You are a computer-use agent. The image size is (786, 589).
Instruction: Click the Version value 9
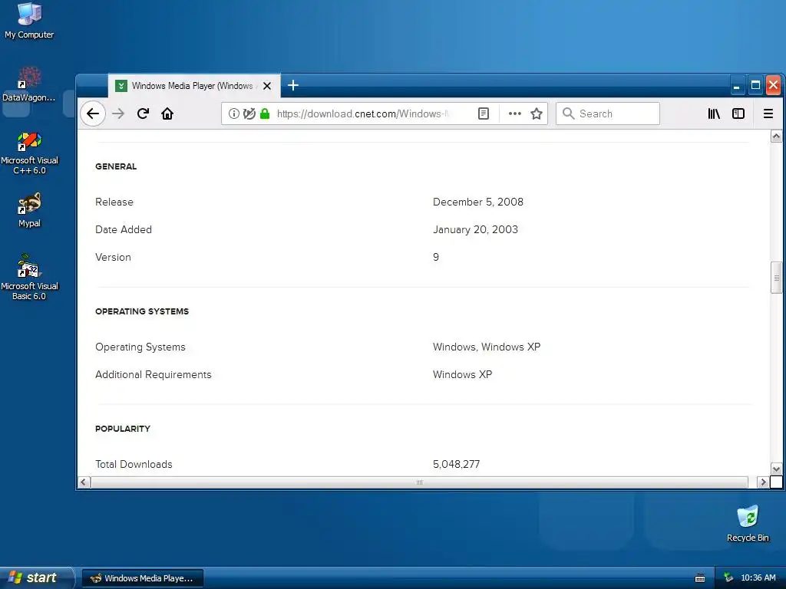(436, 257)
